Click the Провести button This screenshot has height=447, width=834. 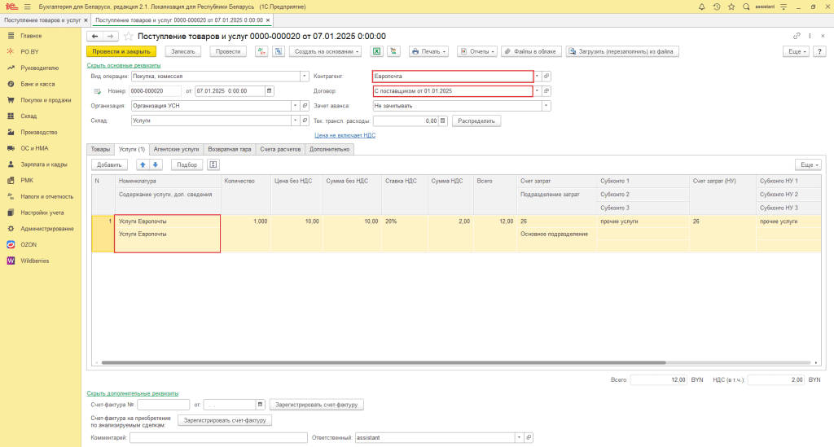coord(228,51)
